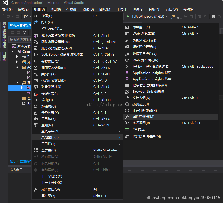223x203 pixels.
Task: Click the Web 浏览器 icon
Action: click(x=127, y=34)
